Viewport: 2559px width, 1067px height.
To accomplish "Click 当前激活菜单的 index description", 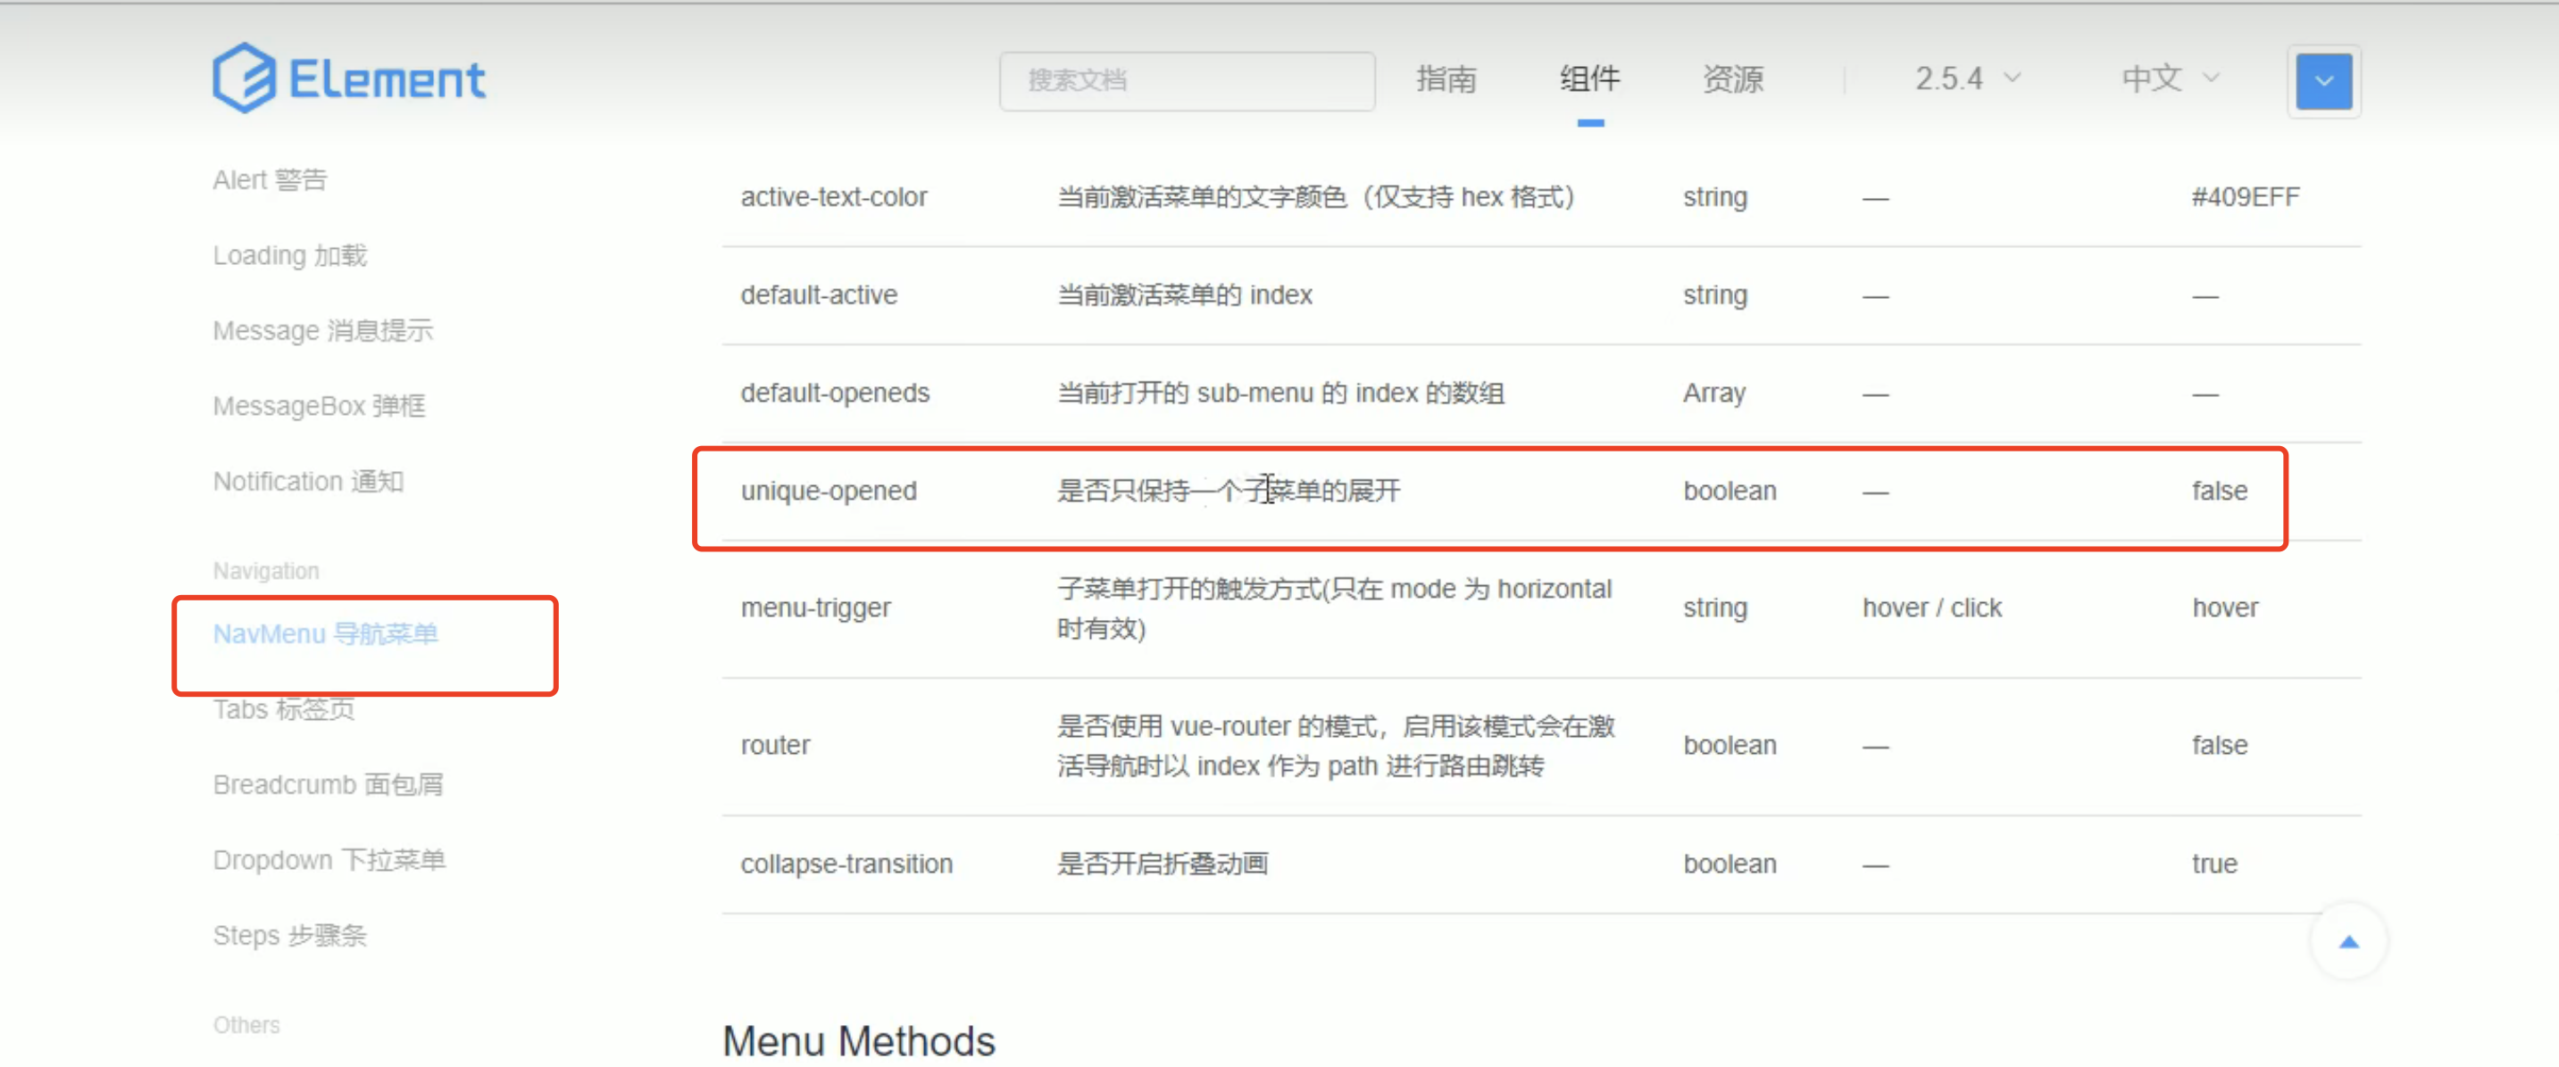I will click(x=1184, y=294).
